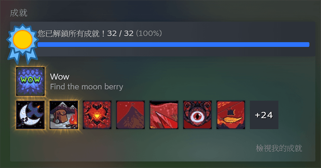
Task: Open the backpack and campfire achievement icon
Action: click(64, 115)
